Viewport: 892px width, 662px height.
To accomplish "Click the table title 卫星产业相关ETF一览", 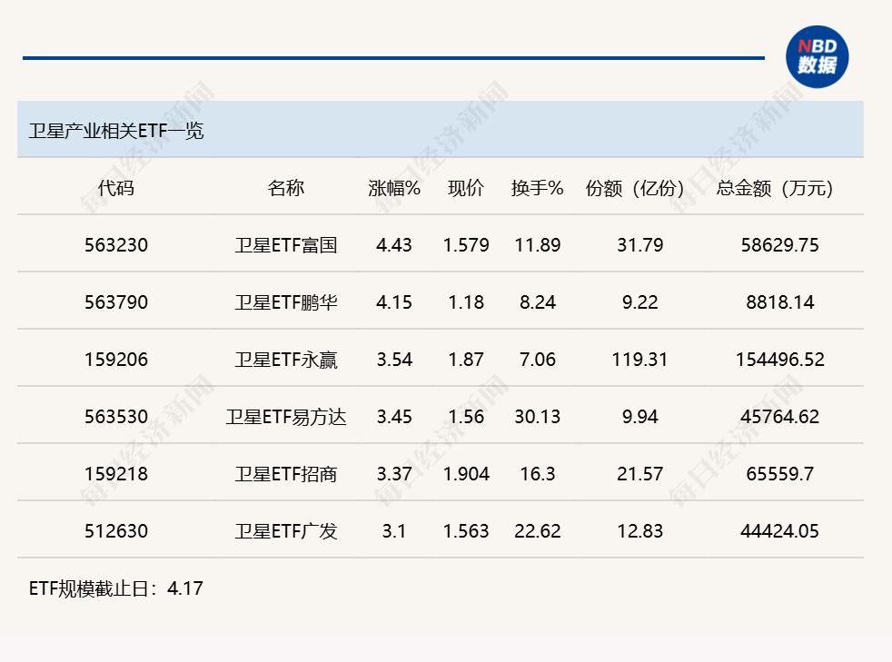I will click(x=114, y=129).
